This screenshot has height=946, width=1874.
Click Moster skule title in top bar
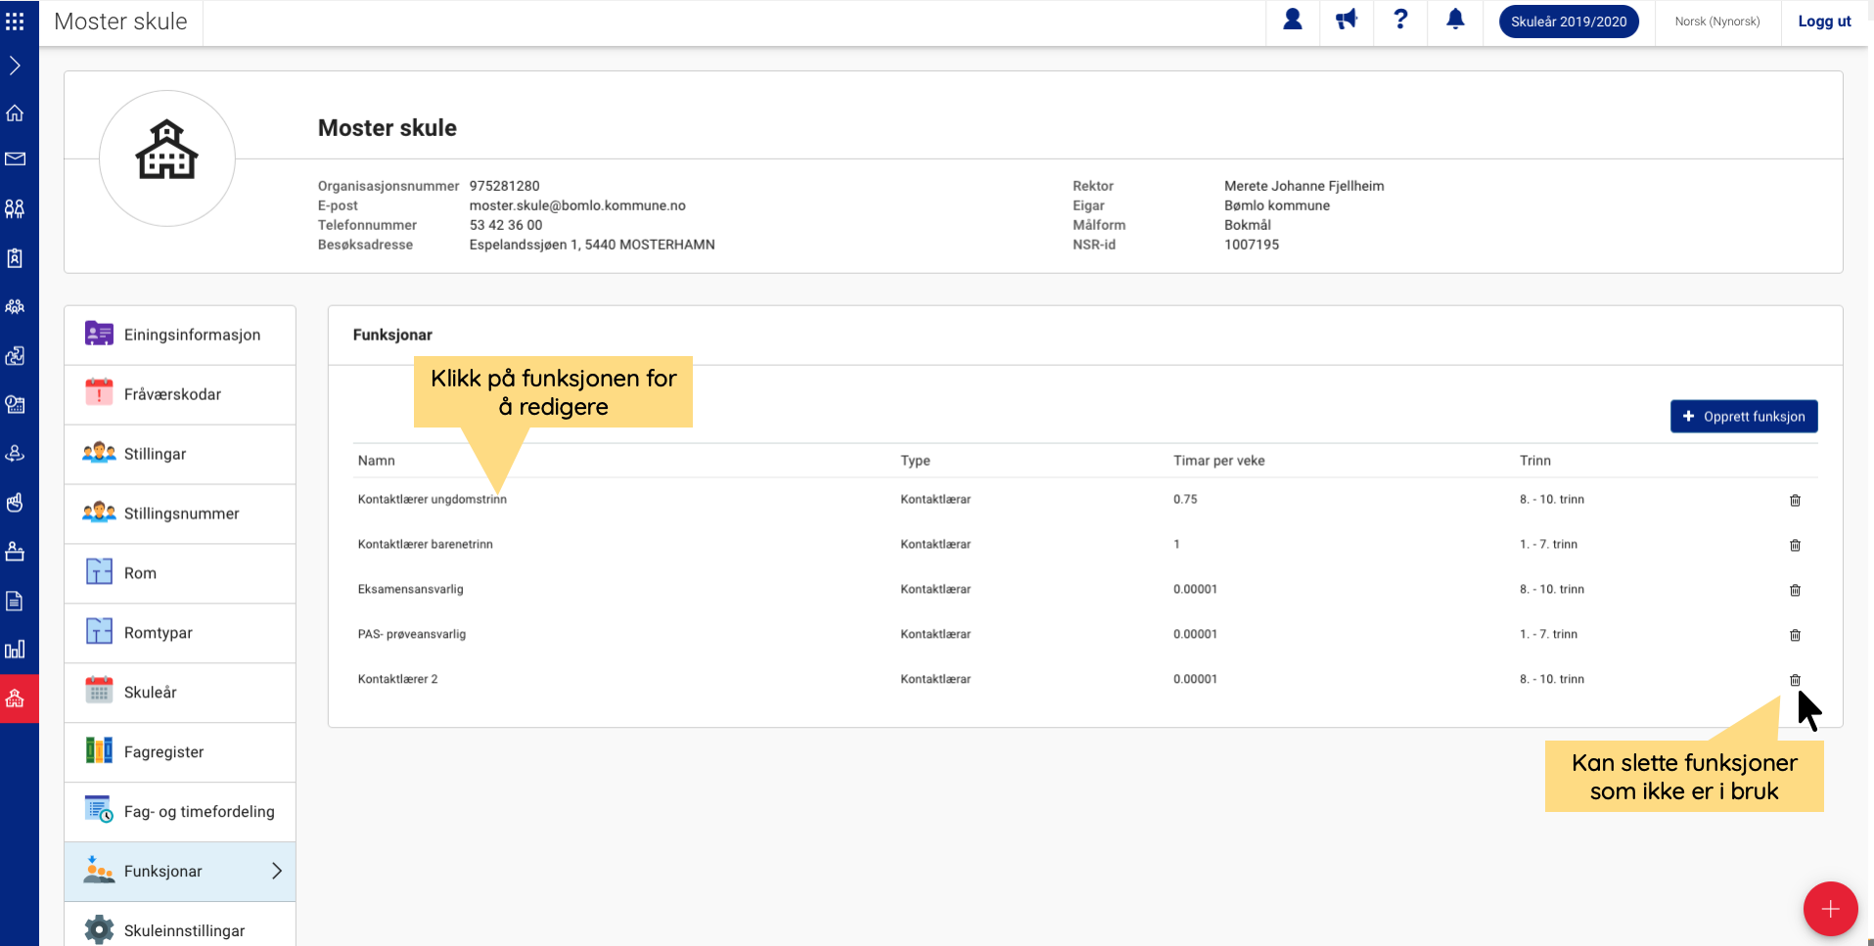(120, 22)
